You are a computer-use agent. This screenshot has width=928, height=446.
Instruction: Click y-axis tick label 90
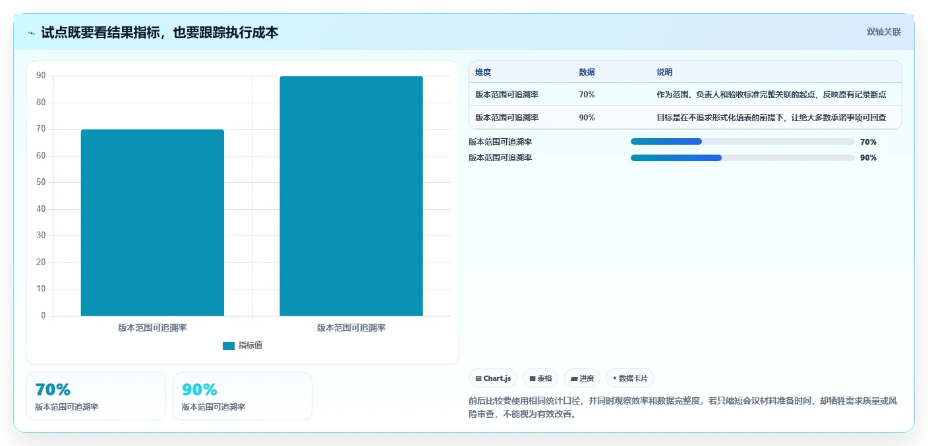click(41, 76)
